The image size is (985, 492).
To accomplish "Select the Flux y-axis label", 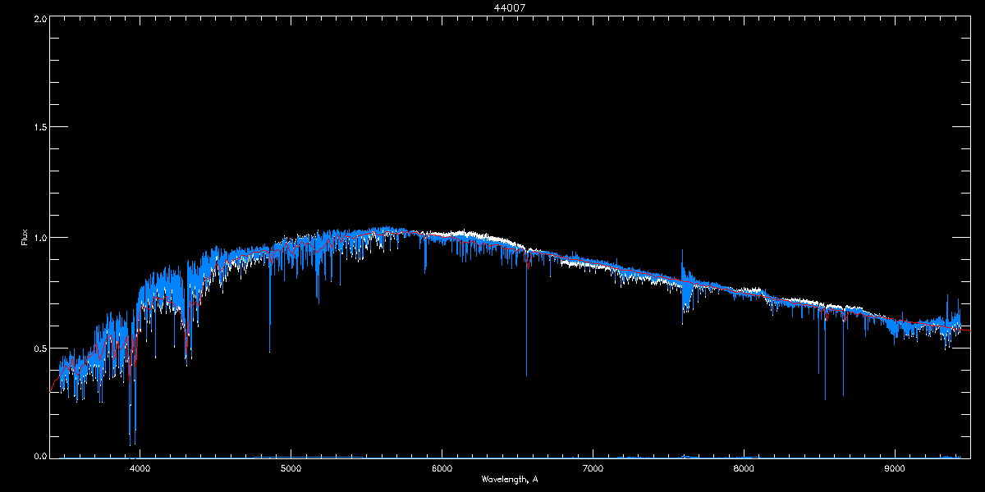I will click(24, 237).
